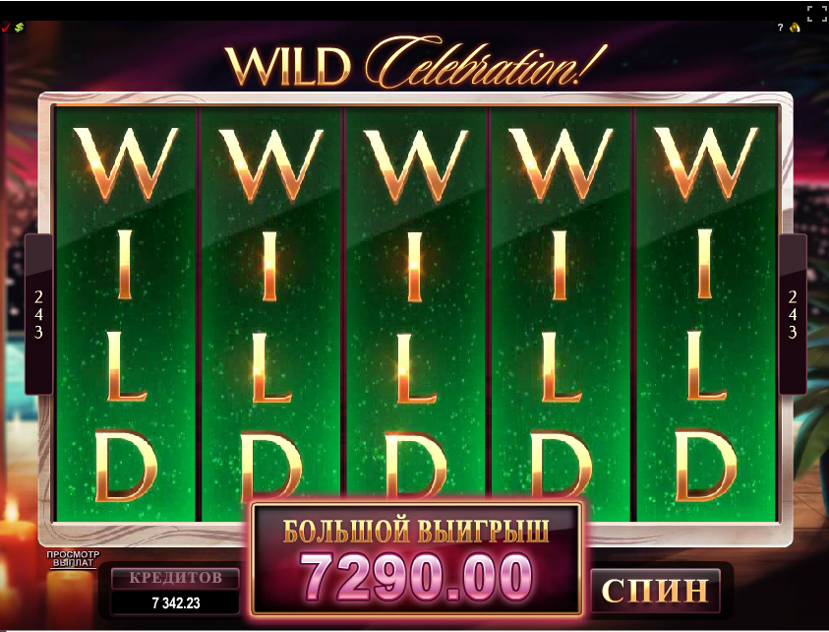Click the Wild Celebration title logo
The height and width of the screenshot is (632, 829).
point(416,64)
